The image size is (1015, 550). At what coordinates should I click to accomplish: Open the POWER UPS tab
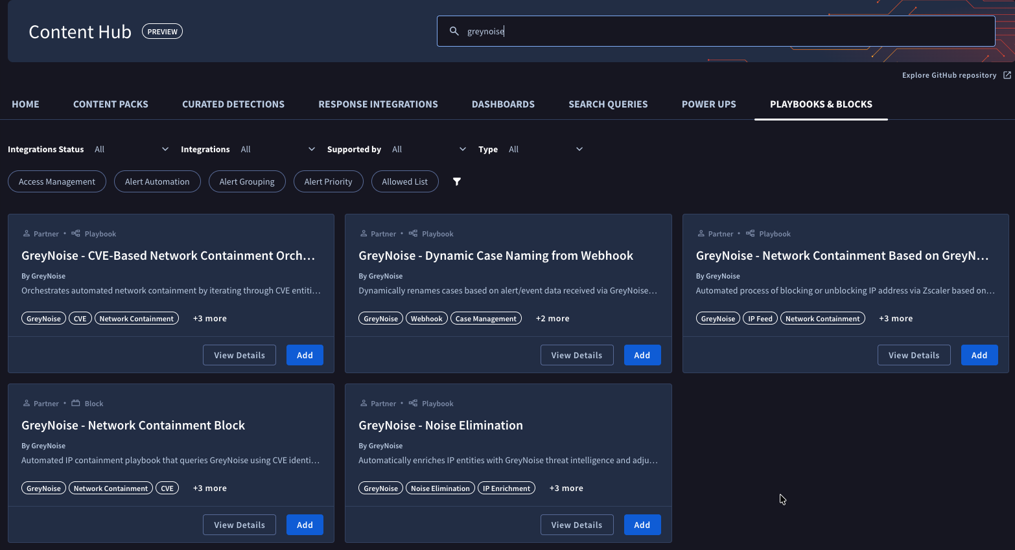[x=709, y=104]
